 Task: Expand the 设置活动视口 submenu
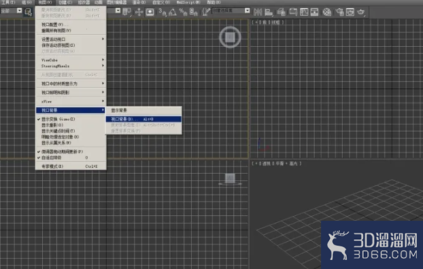[x=71, y=39]
